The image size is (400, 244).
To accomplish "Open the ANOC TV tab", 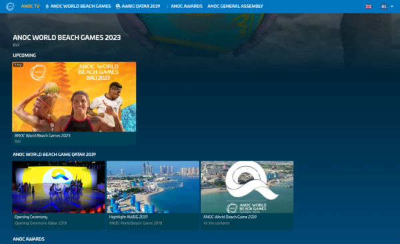I will (31, 6).
